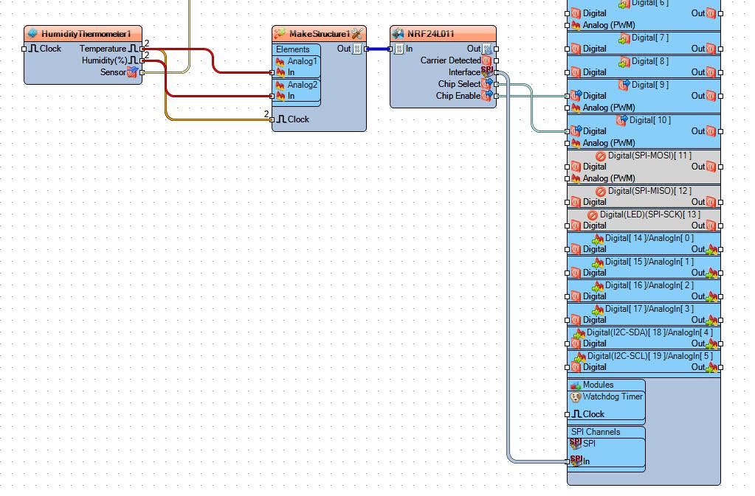The height and width of the screenshot is (496, 755).
Task: Select the Analog1 element In pin
Action: tap(272, 72)
